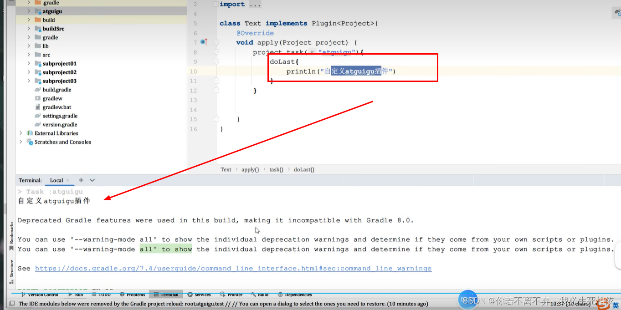The width and height of the screenshot is (621, 310).
Task: Click the fold end marker on line 15
Action: [216, 119]
